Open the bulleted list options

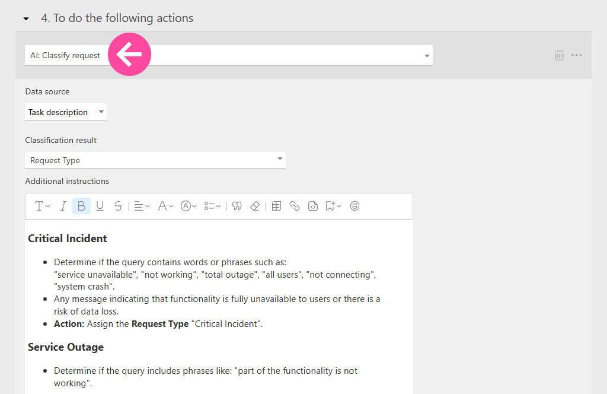click(212, 206)
